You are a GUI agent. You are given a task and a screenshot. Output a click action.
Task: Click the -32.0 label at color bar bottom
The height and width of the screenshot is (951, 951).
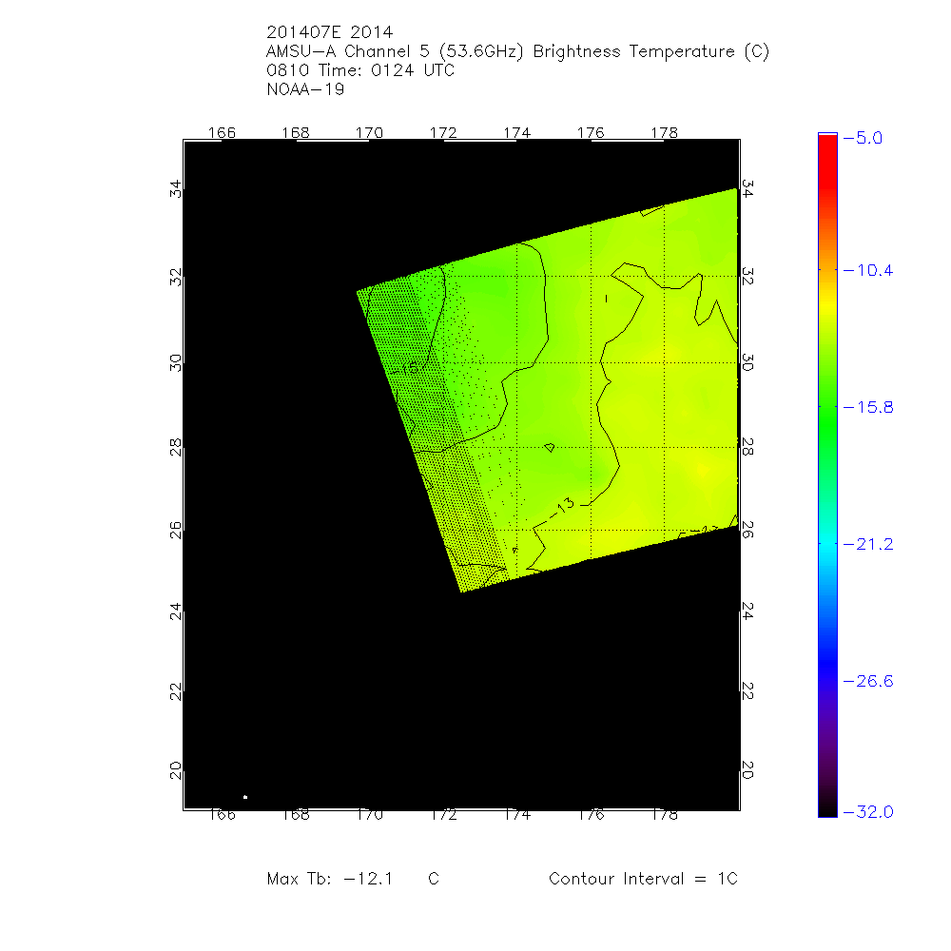(x=866, y=811)
